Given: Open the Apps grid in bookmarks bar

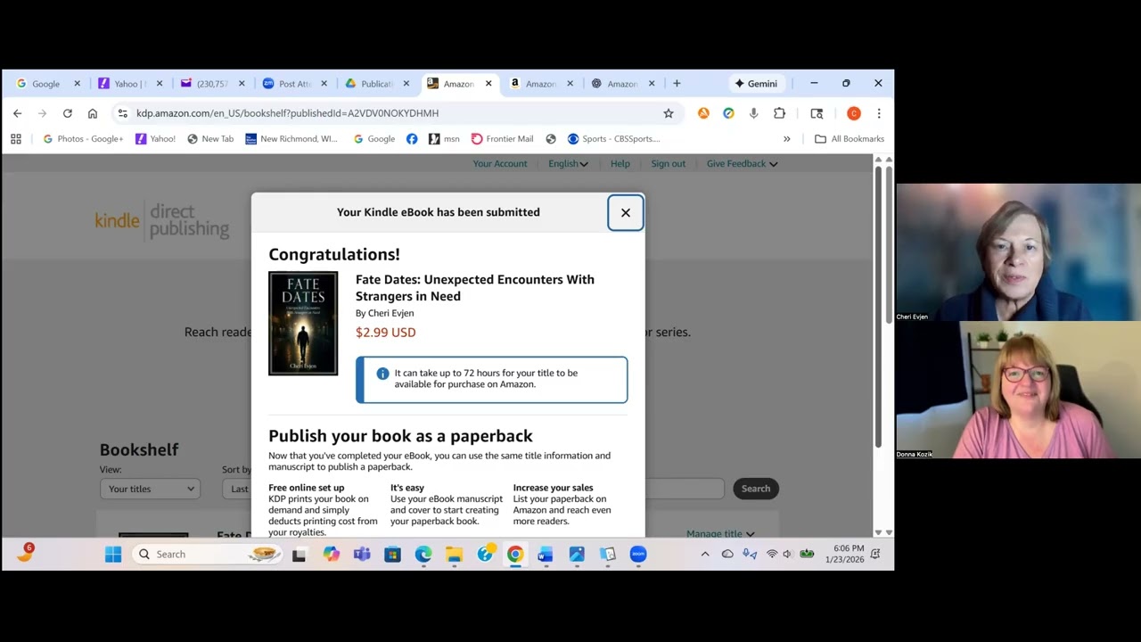Looking at the screenshot, I should 16,138.
